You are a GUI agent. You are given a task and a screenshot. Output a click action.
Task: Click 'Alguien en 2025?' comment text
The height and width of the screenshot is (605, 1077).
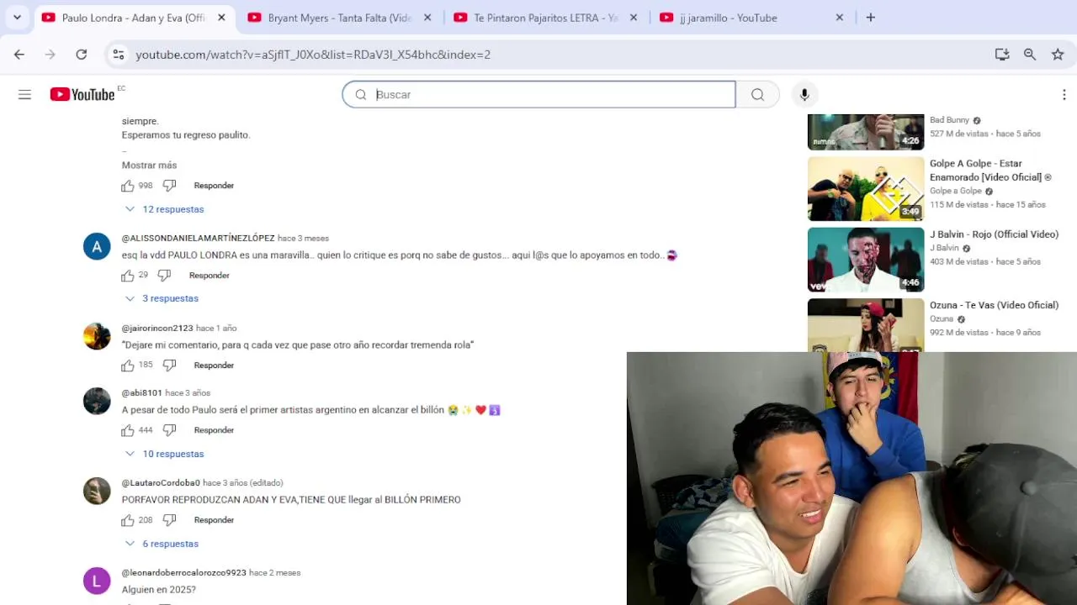[159, 590]
